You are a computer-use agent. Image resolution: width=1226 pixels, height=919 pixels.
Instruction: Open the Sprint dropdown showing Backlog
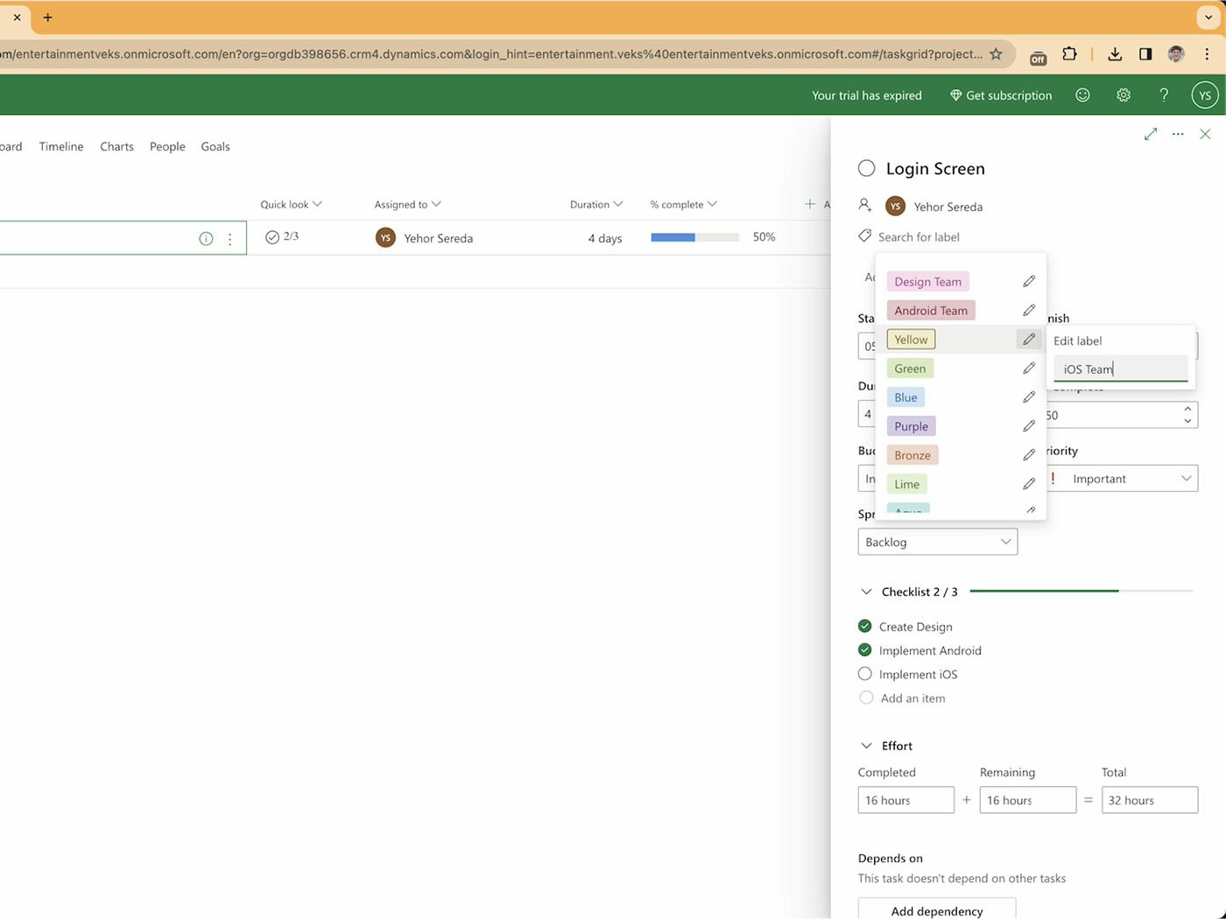pyautogui.click(x=938, y=542)
